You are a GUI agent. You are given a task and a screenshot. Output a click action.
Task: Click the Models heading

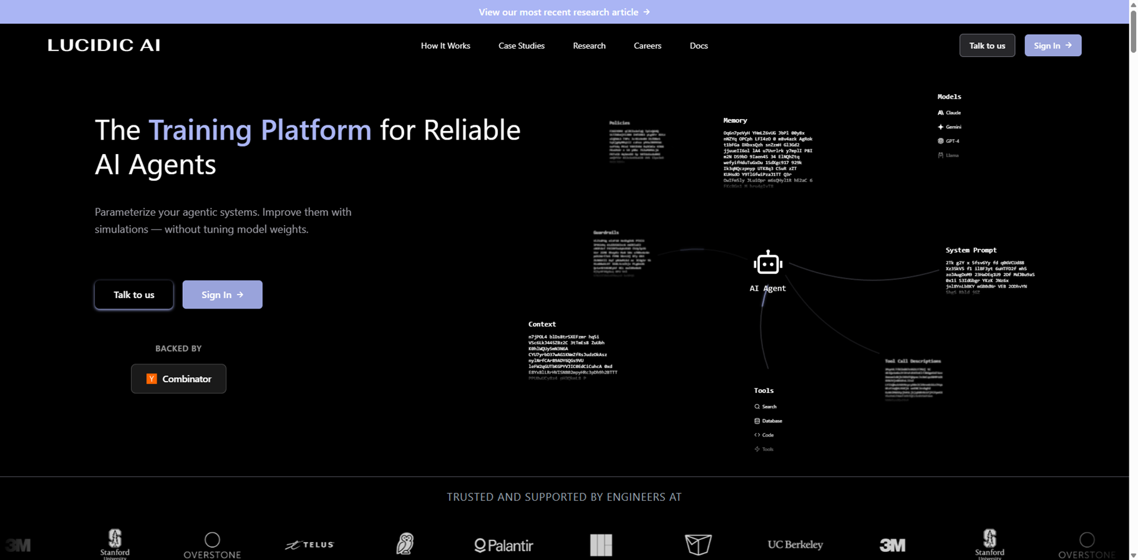click(949, 97)
